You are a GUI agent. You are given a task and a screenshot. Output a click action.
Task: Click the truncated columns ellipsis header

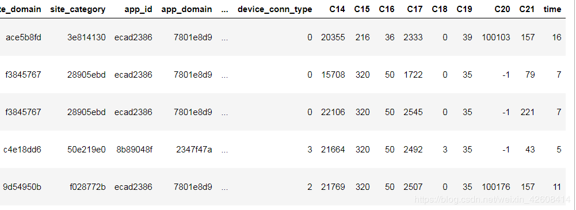coord(225,10)
